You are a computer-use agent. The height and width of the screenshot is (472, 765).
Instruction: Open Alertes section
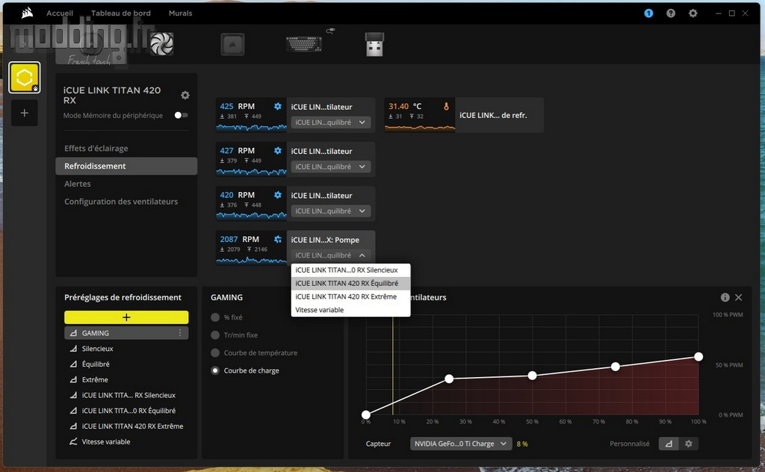126,184
